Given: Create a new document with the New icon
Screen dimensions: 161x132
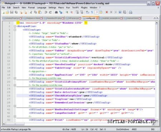Looking at the screenshot, I should [x=3, y=12].
